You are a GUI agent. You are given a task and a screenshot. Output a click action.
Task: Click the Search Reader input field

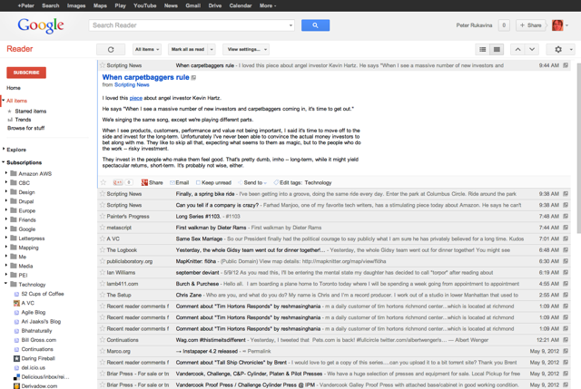coord(188,25)
